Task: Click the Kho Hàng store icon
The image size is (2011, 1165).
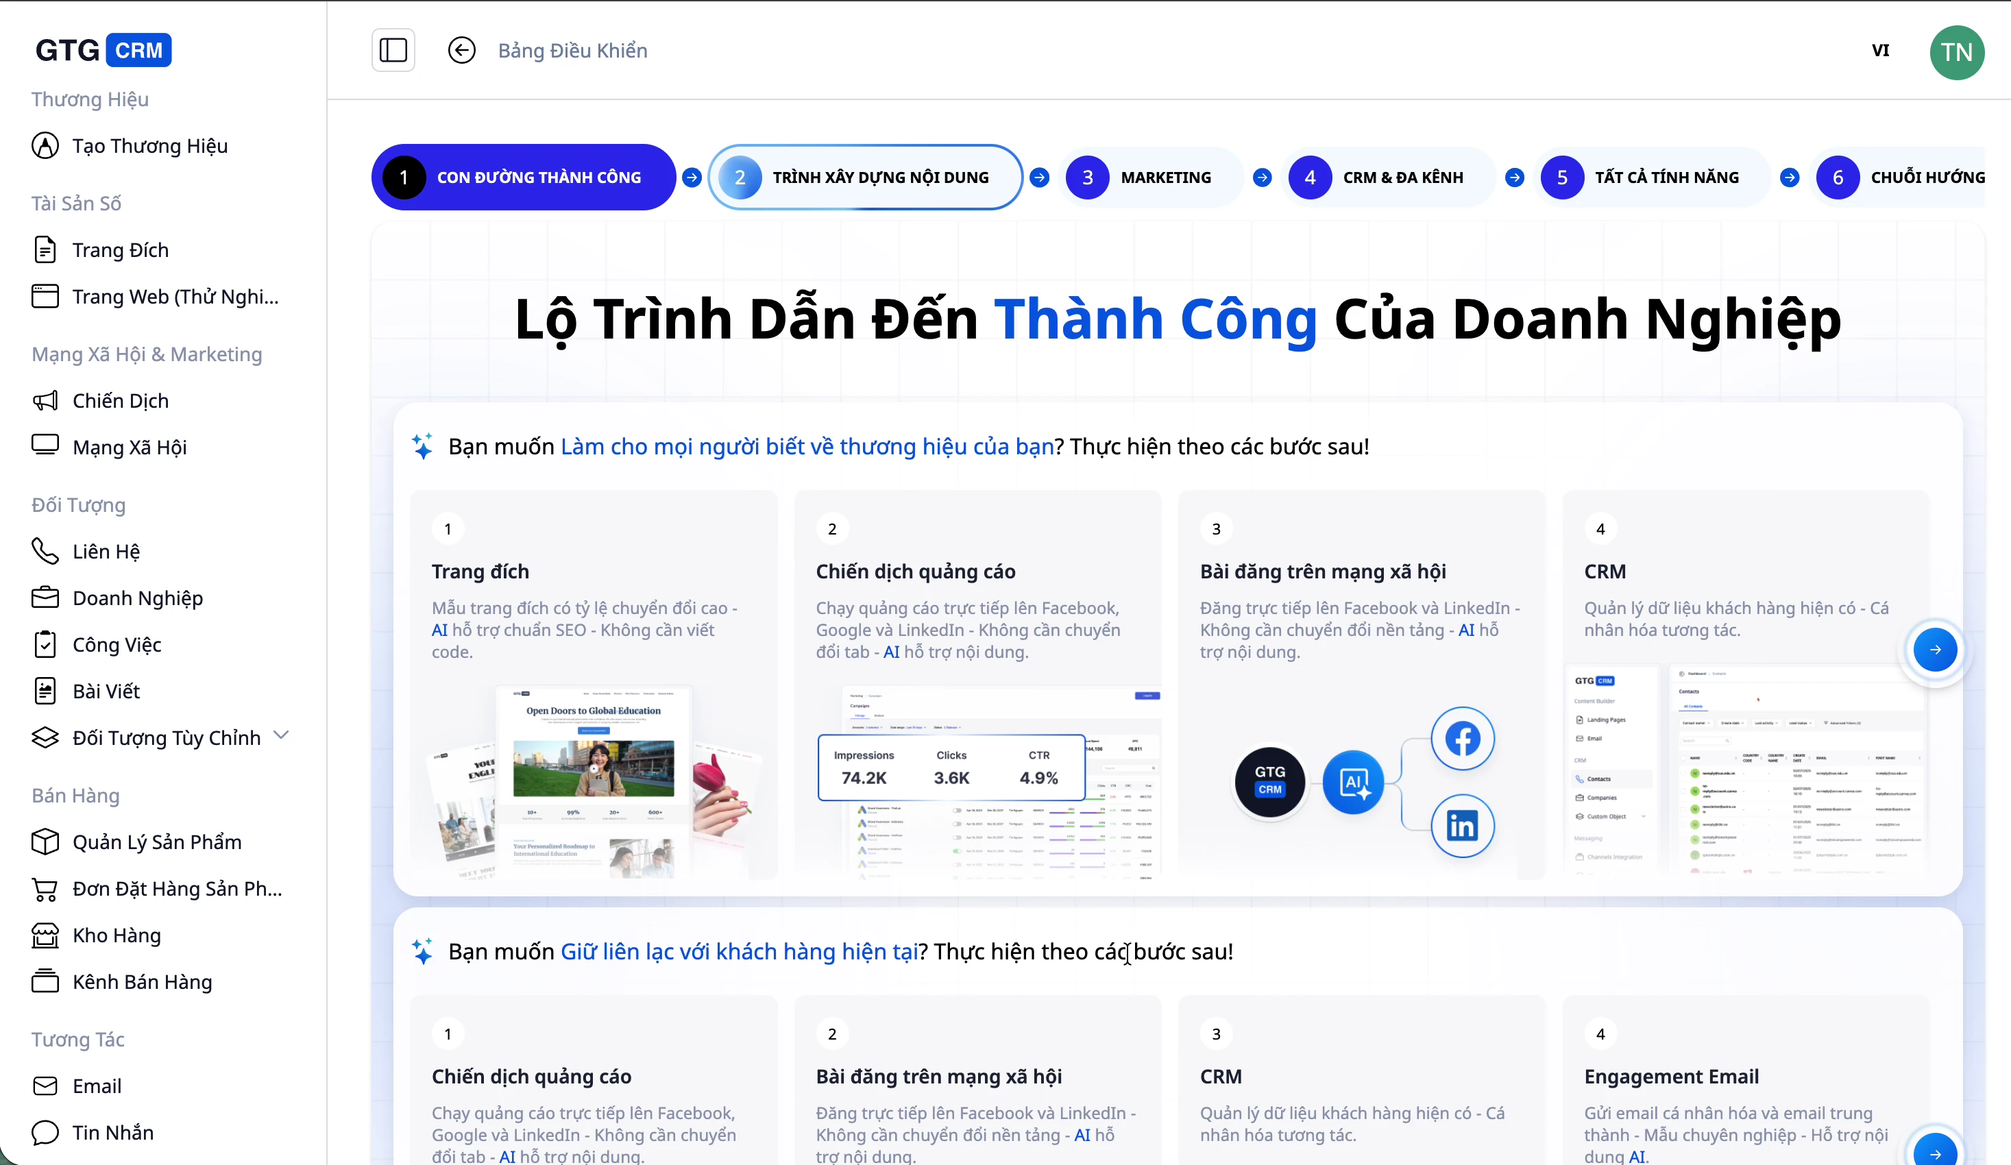Action: coord(45,935)
